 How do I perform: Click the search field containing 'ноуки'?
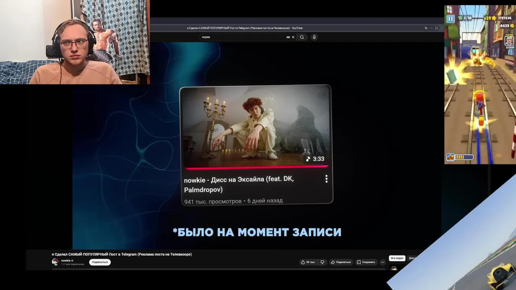247,37
